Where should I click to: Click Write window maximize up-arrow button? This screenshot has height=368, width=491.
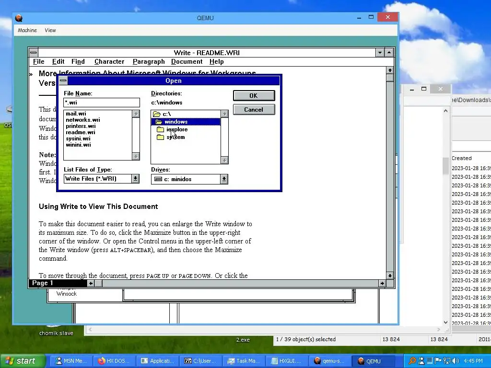pyautogui.click(x=389, y=53)
